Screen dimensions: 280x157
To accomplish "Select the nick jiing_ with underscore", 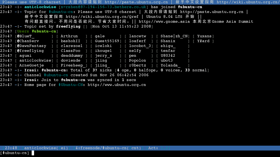I will pyautogui.click(x=102, y=65).
